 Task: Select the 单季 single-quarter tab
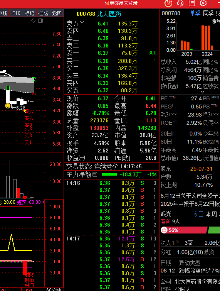pos(195,13)
